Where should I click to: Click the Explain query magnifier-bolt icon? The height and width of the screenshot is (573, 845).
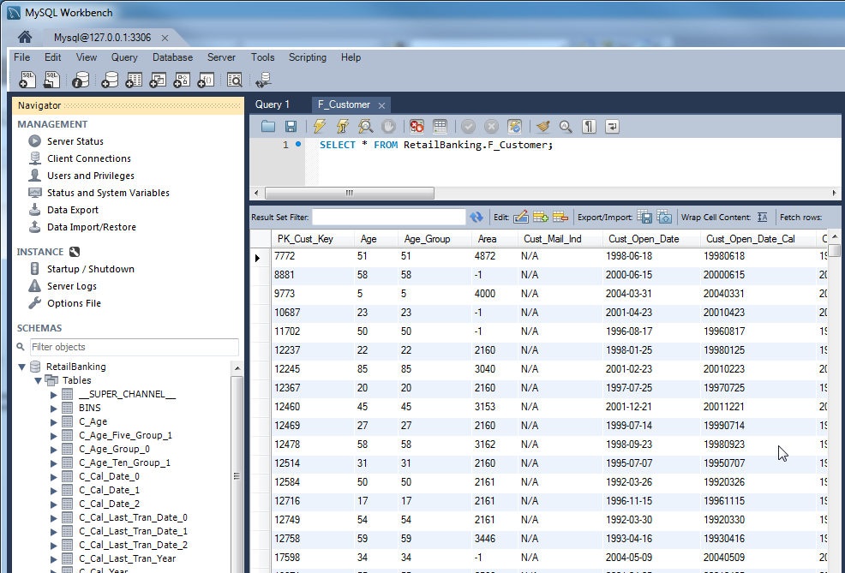click(x=365, y=127)
